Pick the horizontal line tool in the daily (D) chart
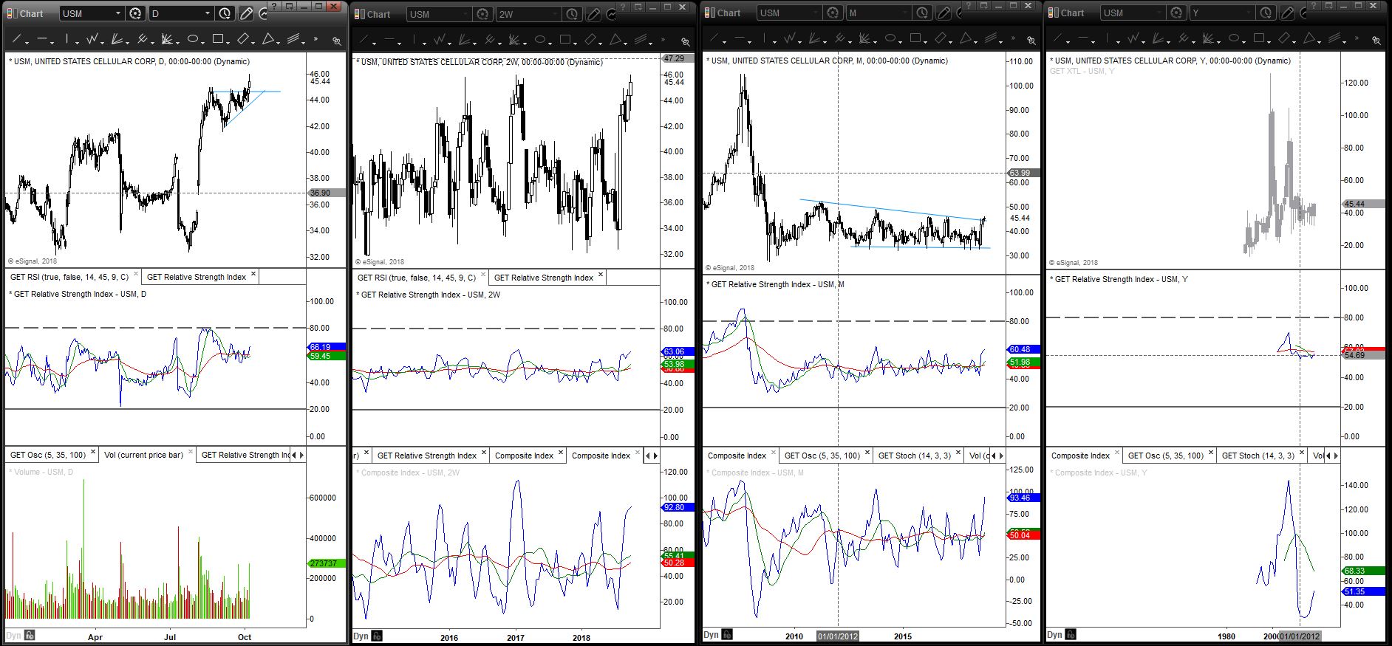 click(x=41, y=39)
